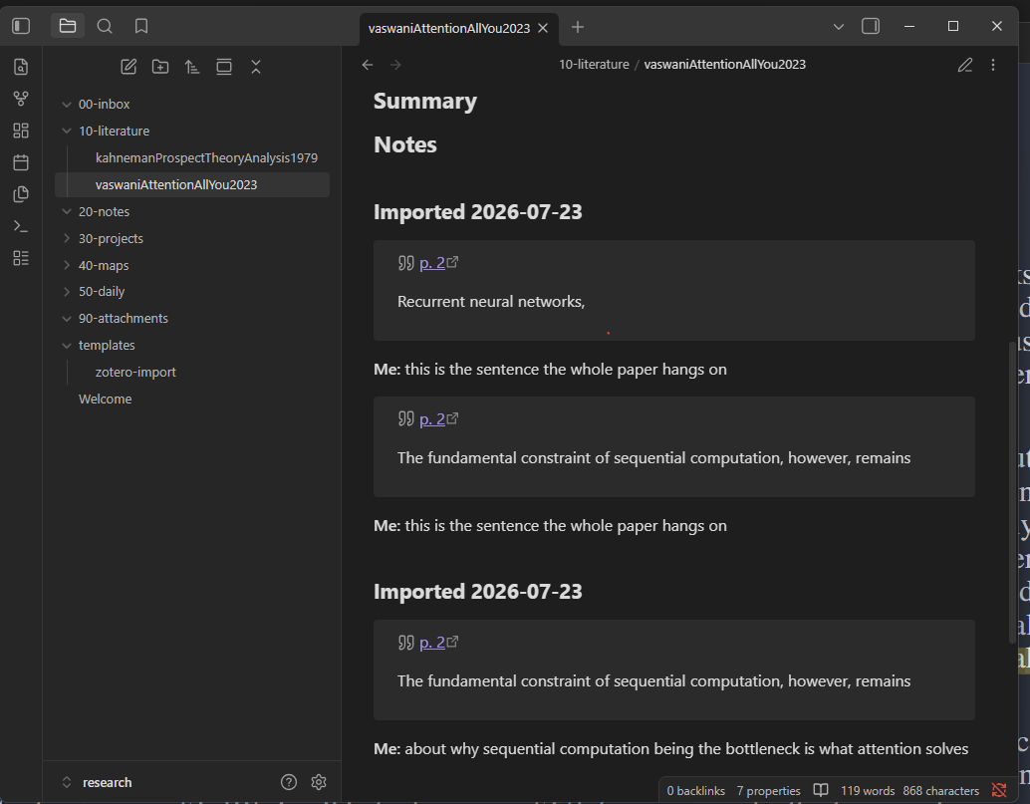Viewport: 1030px width, 804px height.
Task: Open today's daily note
Action: point(21,162)
